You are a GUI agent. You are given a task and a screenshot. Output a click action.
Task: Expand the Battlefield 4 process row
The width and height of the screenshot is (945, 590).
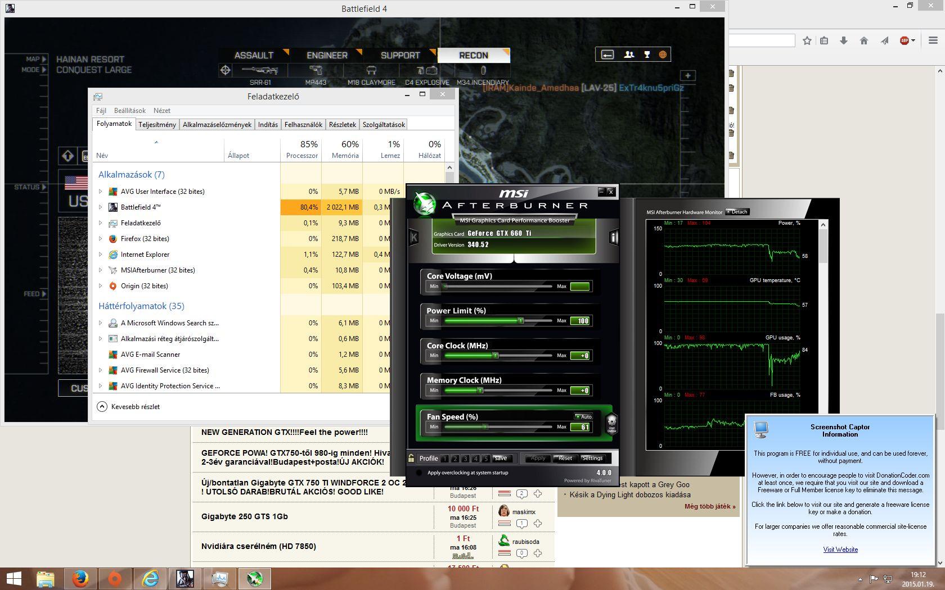[101, 207]
